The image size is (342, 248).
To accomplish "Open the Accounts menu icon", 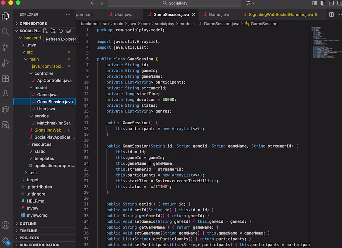I will point(6,225).
